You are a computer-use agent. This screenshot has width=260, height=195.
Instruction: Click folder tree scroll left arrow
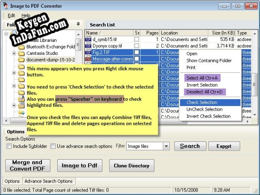pyautogui.click(x=6, y=121)
